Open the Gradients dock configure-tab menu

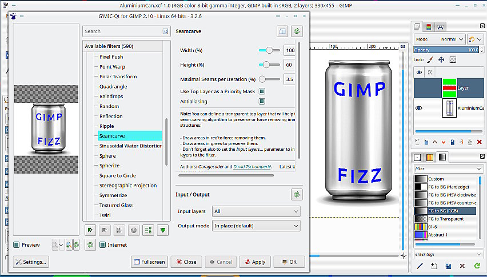(482, 156)
